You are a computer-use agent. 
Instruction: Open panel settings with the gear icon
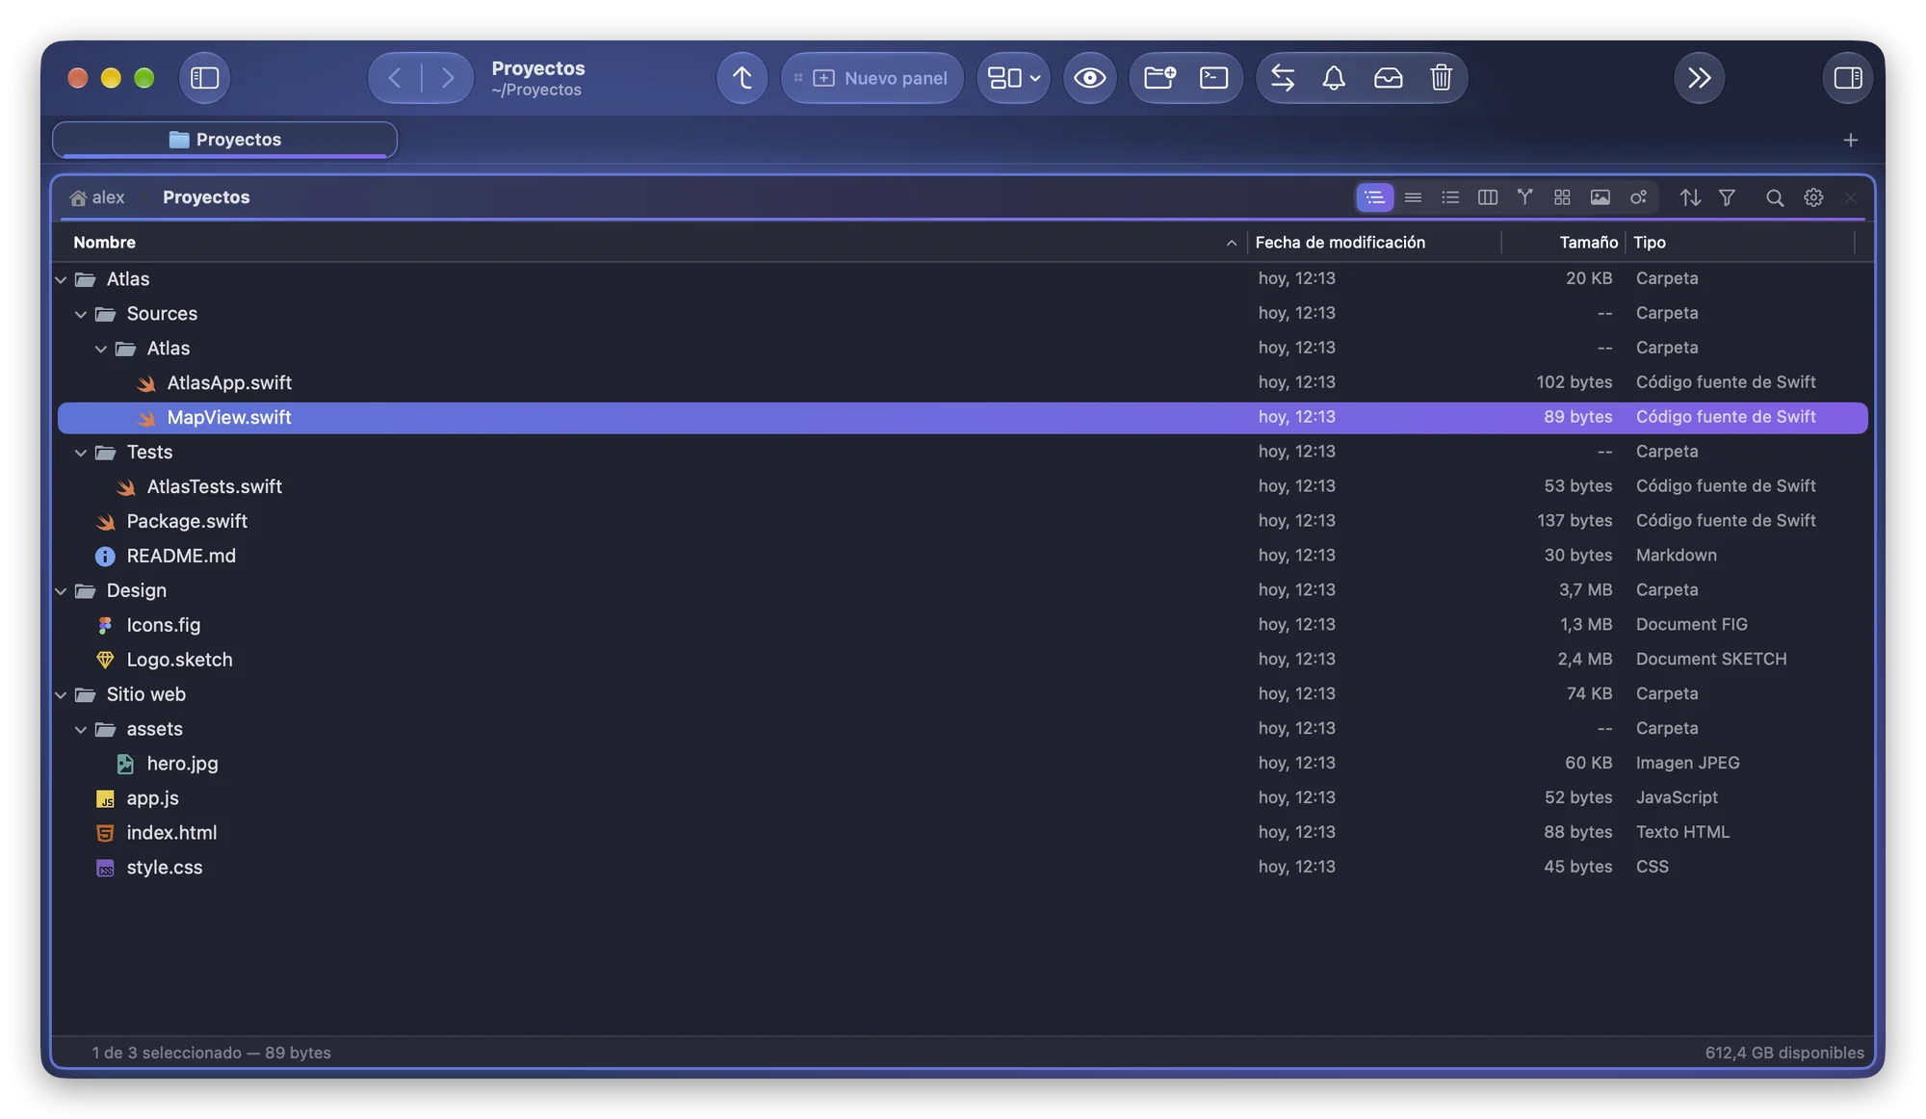1813,197
